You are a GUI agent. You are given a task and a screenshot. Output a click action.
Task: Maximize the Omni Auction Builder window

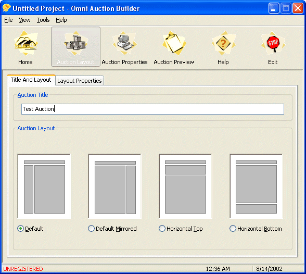coord(286,8)
